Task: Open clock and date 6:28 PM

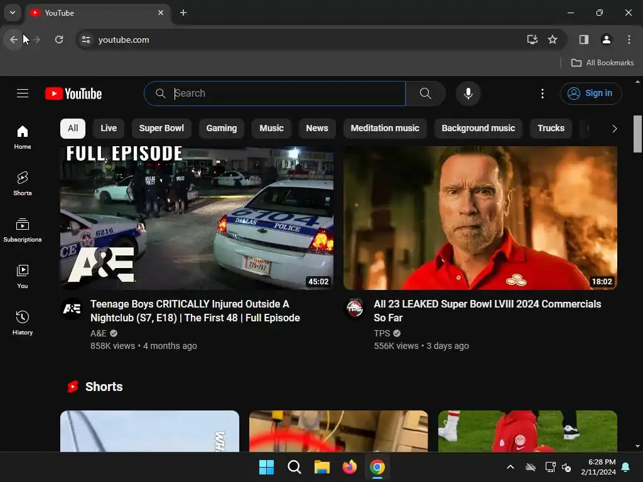Action: (598, 467)
